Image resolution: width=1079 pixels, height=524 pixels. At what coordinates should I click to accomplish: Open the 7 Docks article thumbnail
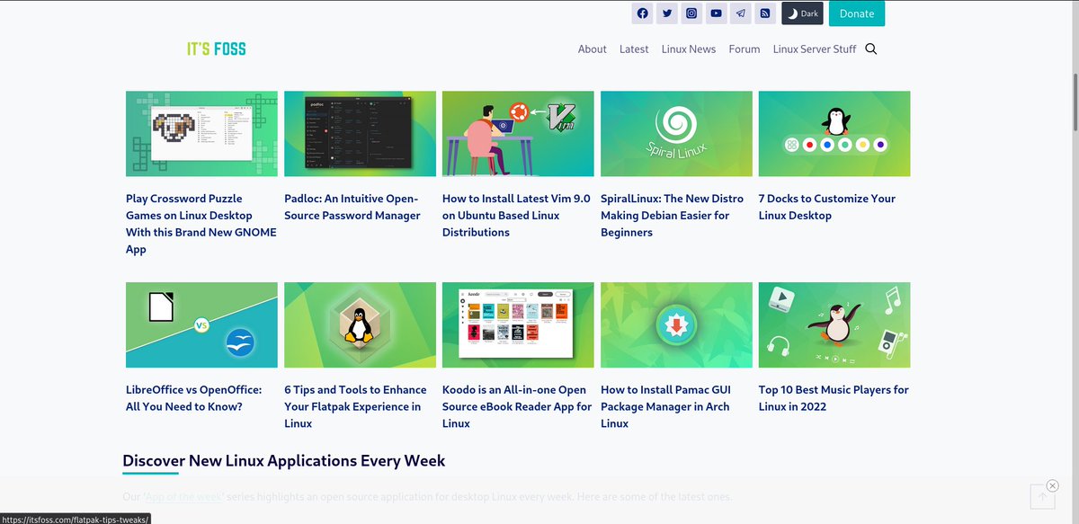834,133
